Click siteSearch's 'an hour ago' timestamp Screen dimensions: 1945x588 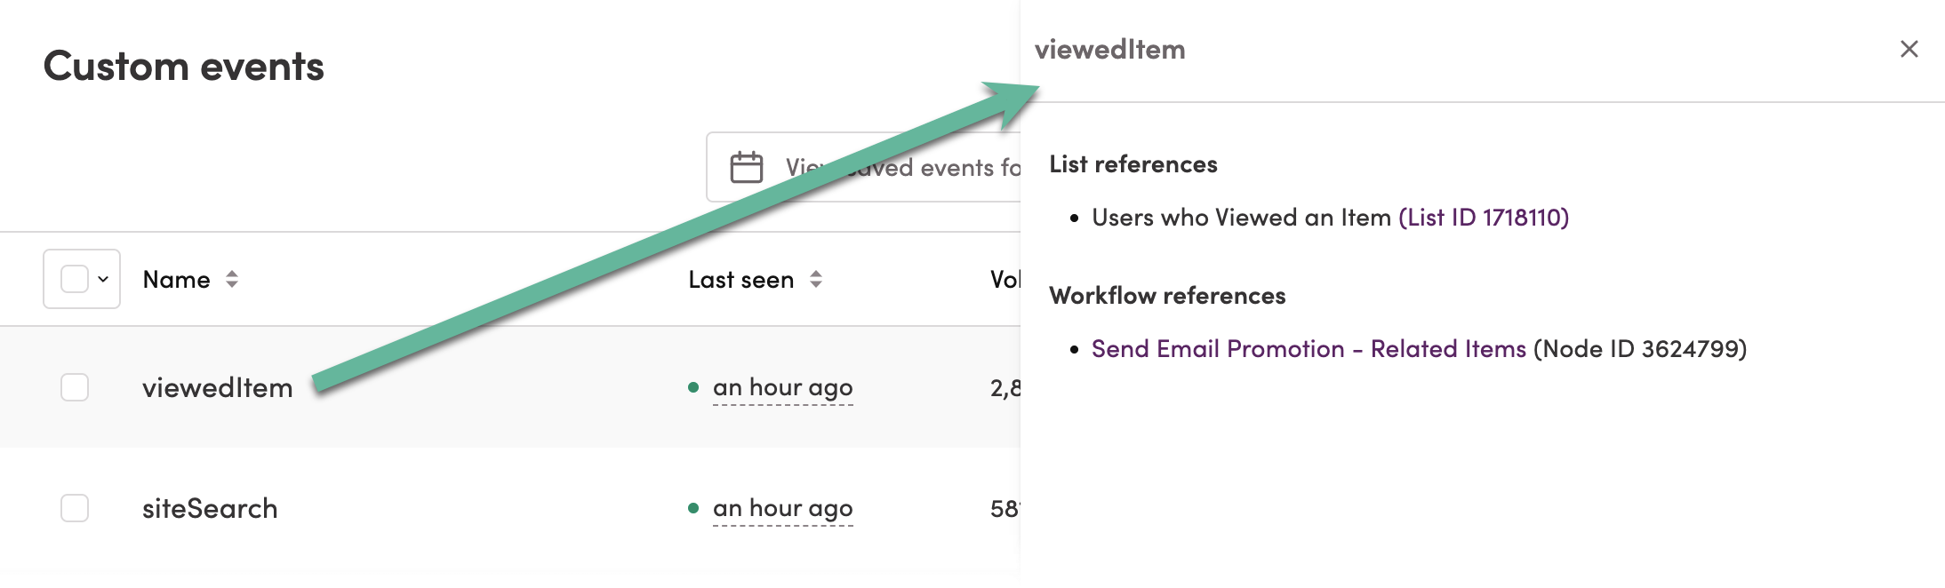click(x=783, y=508)
